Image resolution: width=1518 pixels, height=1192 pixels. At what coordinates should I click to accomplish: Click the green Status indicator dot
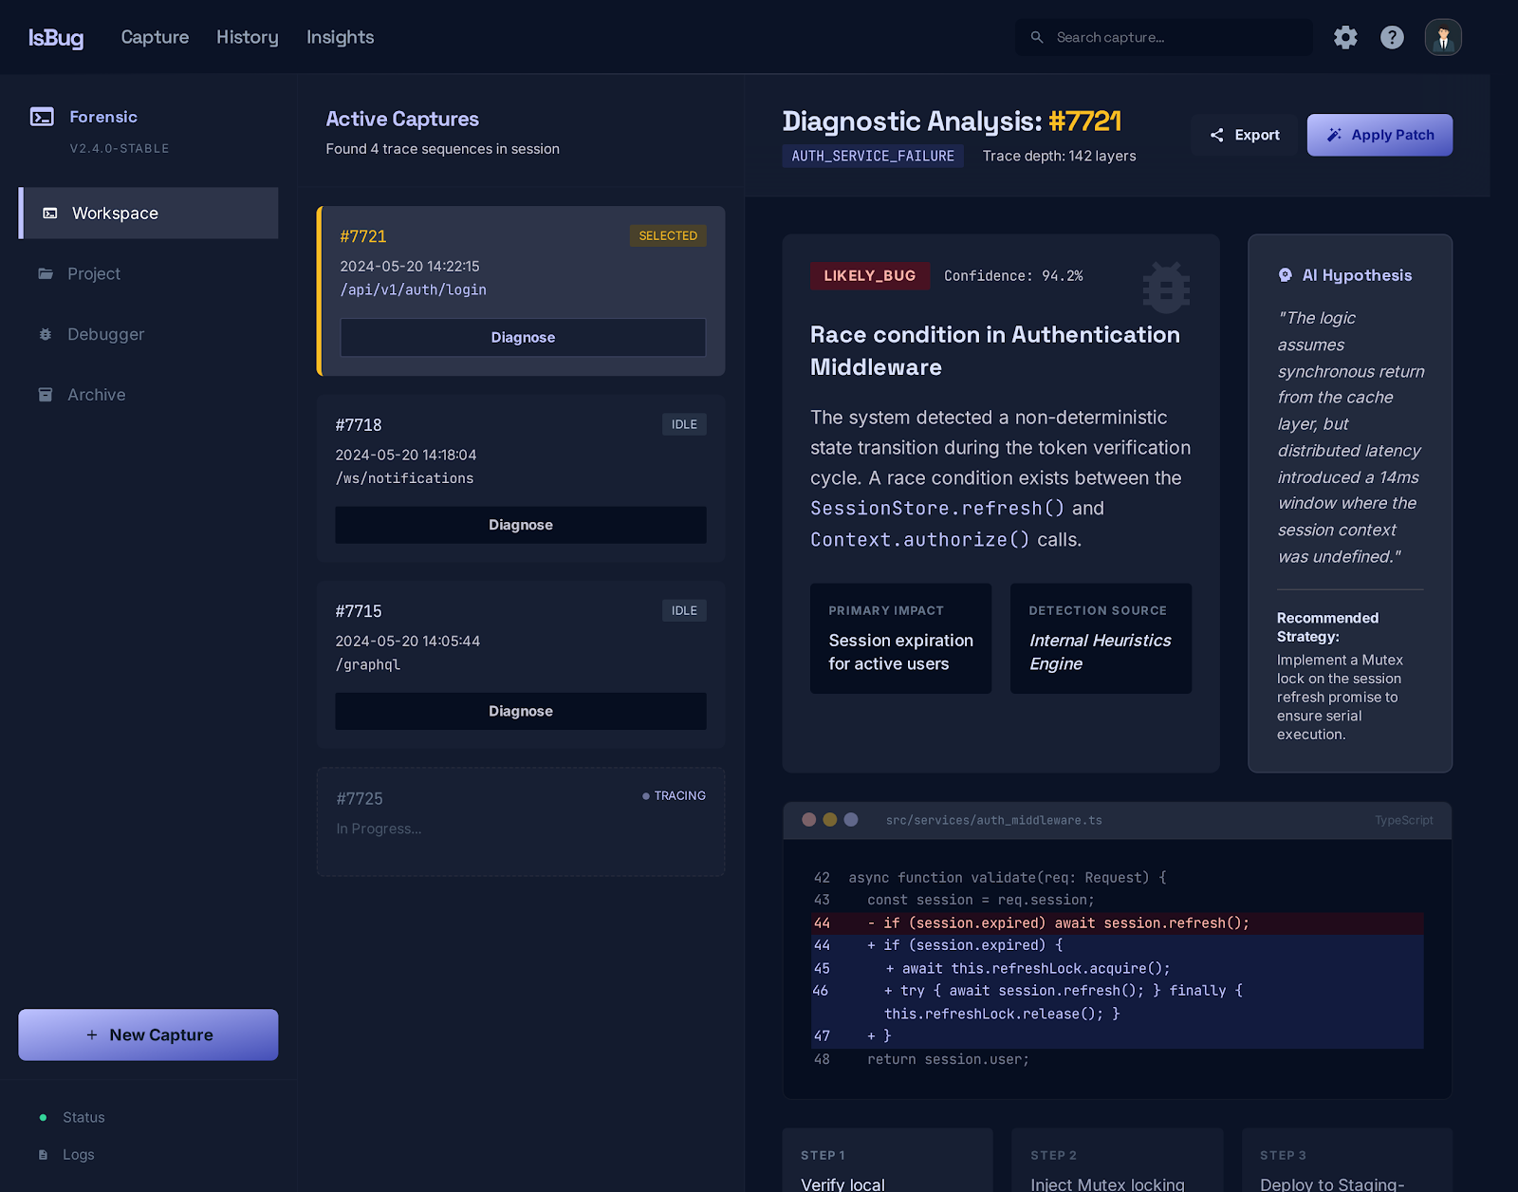43,1117
